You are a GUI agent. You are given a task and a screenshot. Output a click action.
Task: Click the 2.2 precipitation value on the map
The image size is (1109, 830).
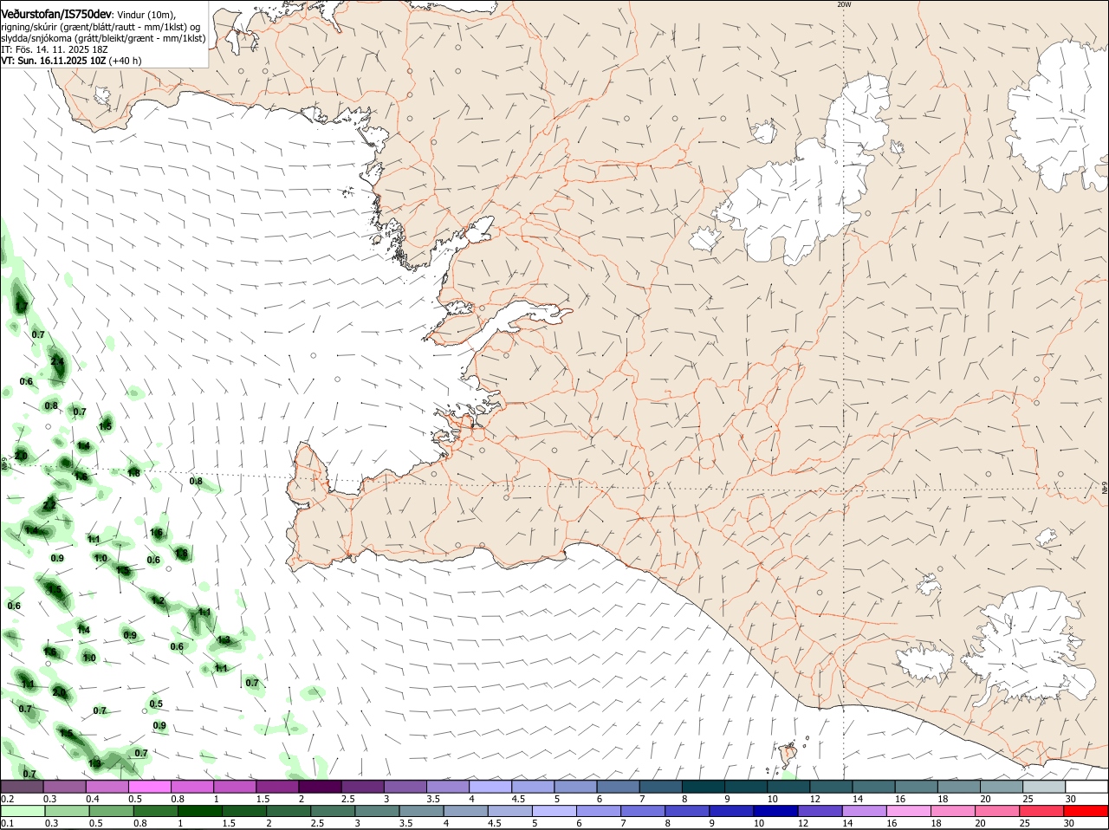coord(50,504)
